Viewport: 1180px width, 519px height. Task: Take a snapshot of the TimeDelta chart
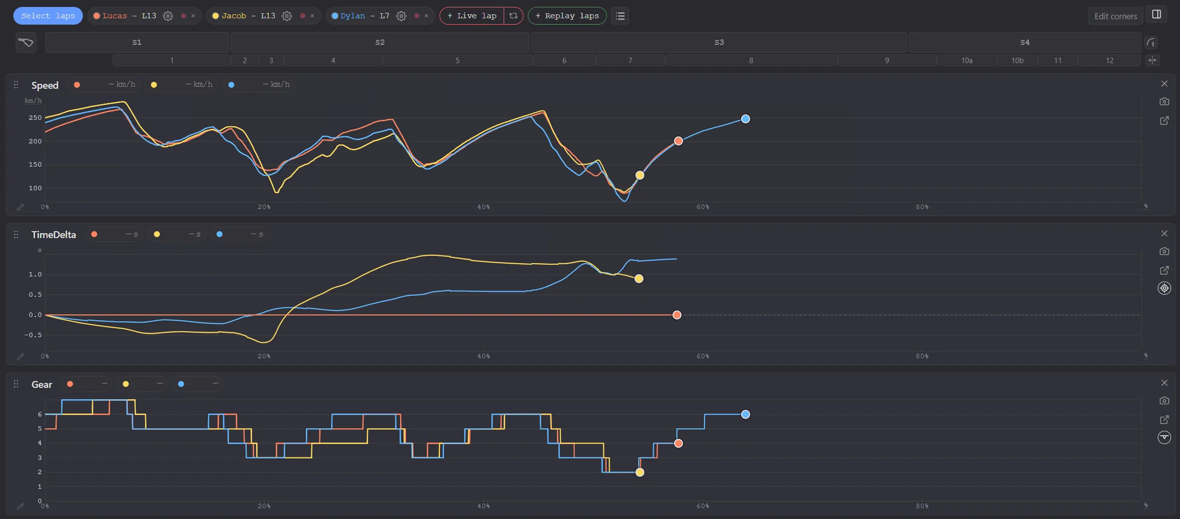1164,251
